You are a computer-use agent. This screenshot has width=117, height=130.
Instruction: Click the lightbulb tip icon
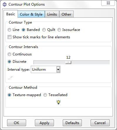58,102
